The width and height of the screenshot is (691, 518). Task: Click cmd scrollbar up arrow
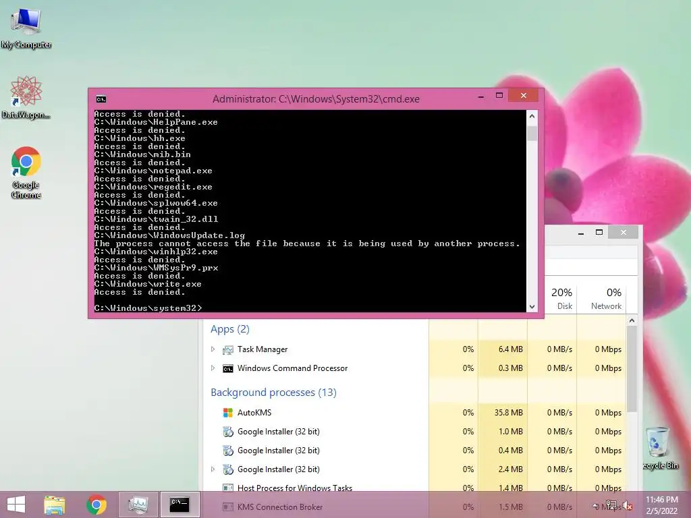[532, 116]
